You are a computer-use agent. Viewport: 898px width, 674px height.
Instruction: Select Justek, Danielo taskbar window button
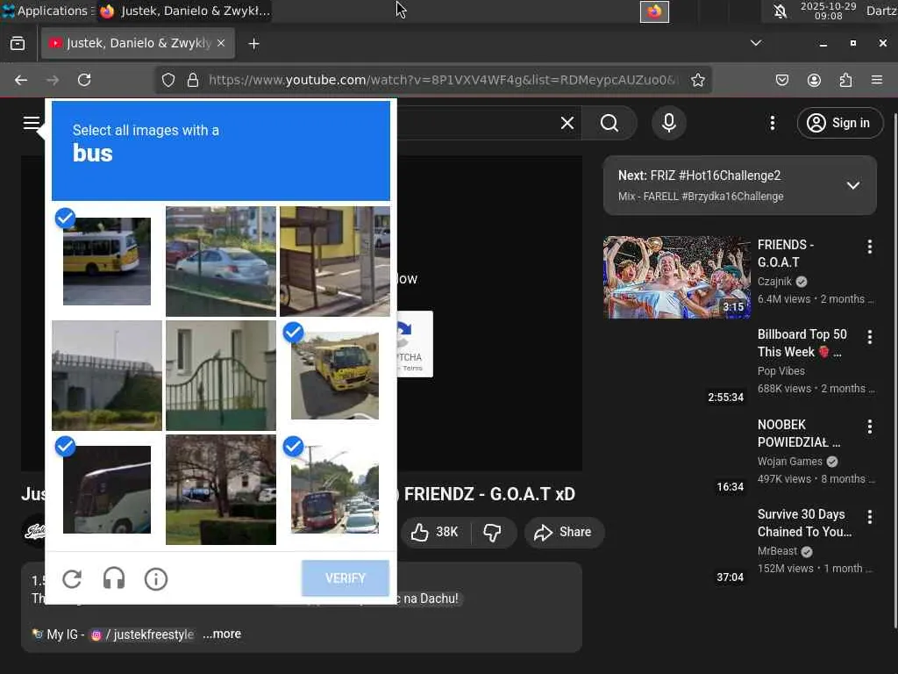point(184,11)
